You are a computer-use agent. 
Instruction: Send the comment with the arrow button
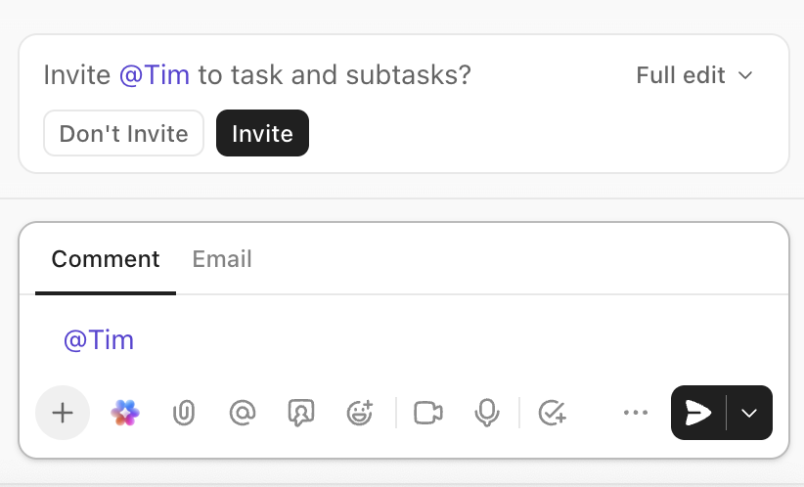pyautogui.click(x=698, y=413)
